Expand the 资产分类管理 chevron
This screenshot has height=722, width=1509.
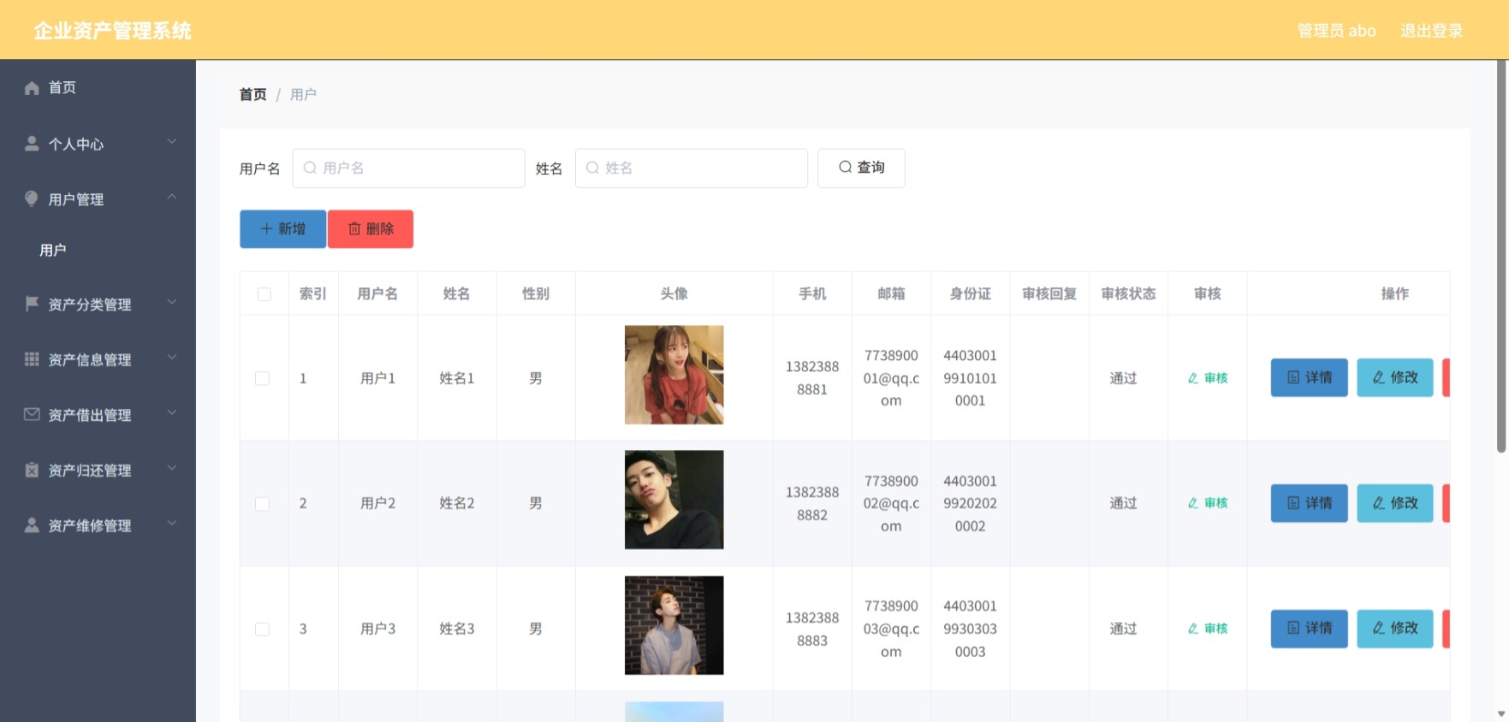click(172, 302)
